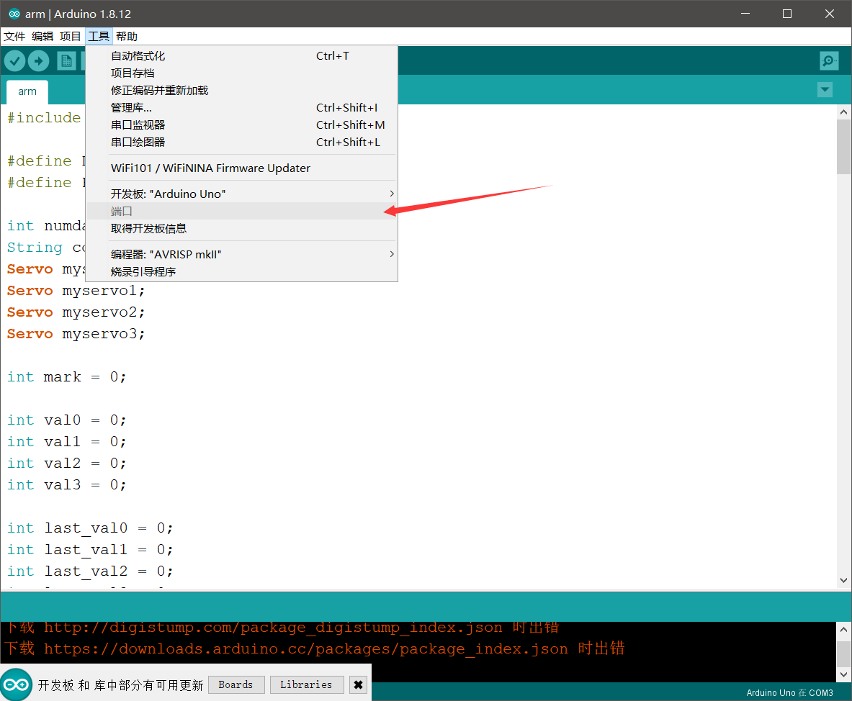Open the 帮助 menu
Screen dimensions: 852x701
pos(127,37)
